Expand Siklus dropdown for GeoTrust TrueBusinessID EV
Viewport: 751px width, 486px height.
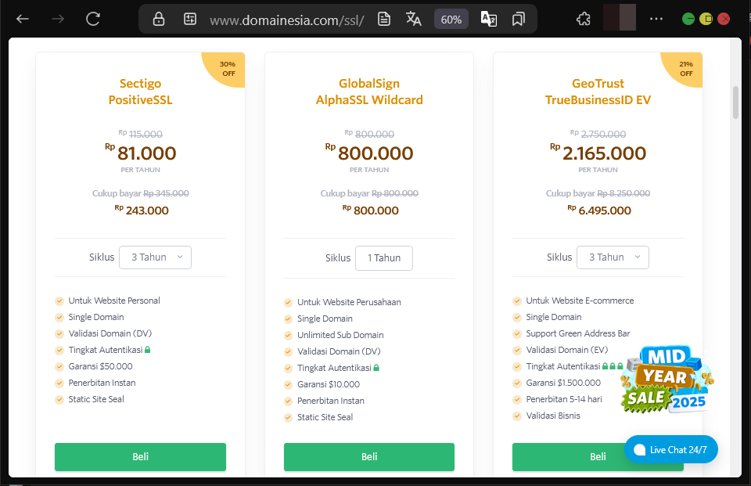pos(613,257)
